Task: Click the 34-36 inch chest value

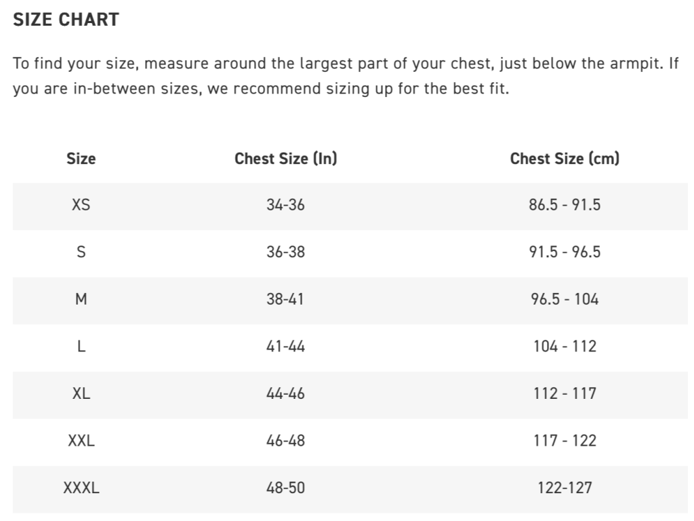Action: tap(285, 204)
